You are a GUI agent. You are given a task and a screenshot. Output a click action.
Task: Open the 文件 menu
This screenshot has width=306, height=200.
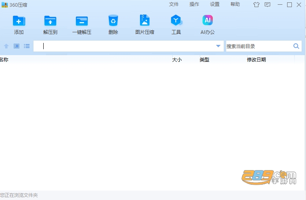click(174, 4)
